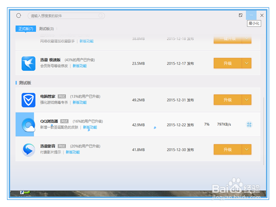
Task: Click the 23.5MB size text
Action: click(138, 63)
